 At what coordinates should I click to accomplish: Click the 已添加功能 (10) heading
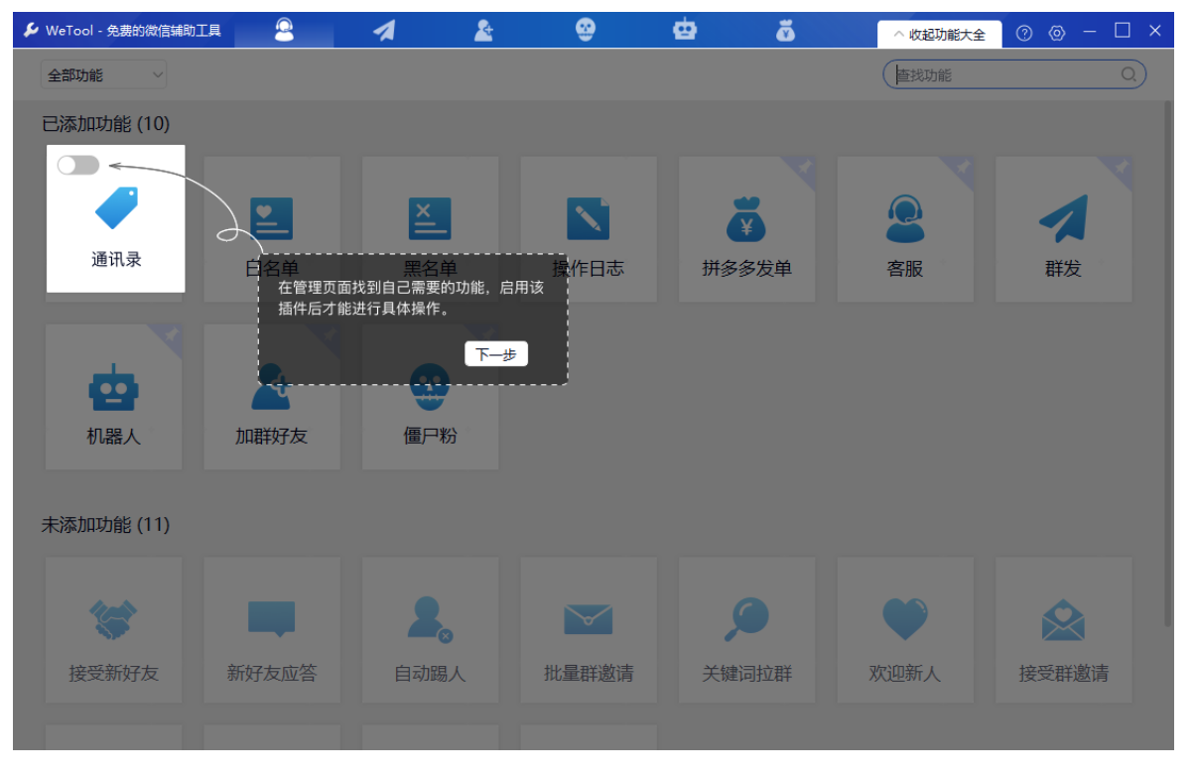106,124
